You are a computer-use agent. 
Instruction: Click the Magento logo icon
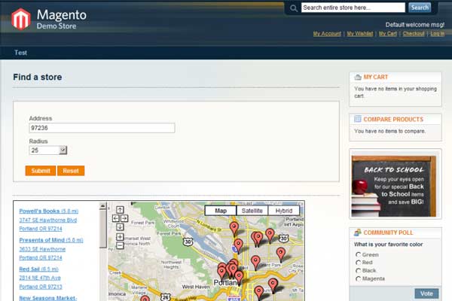(x=21, y=19)
